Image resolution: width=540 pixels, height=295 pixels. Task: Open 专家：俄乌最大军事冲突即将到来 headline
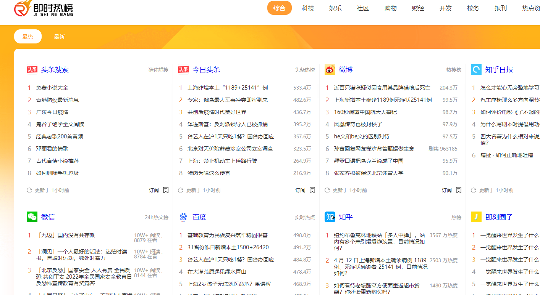pos(228,100)
